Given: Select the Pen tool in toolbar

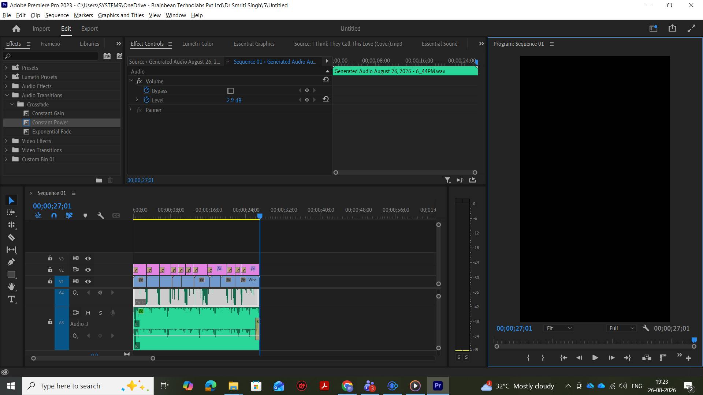Looking at the screenshot, I should click(x=11, y=262).
